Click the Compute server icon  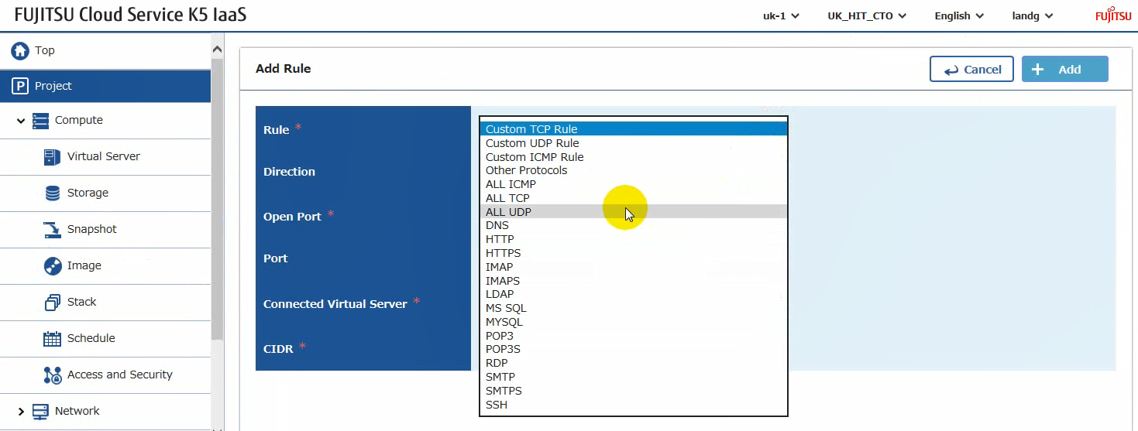[x=40, y=121]
